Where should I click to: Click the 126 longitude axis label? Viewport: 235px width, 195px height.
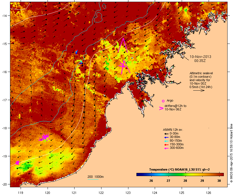click(x=208, y=193)
